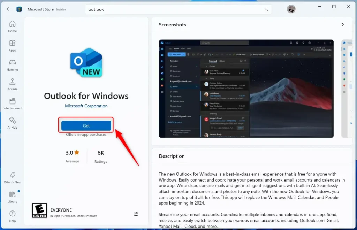Click the share icon on app card
Screen dimensions: 357x230
pos(136,213)
